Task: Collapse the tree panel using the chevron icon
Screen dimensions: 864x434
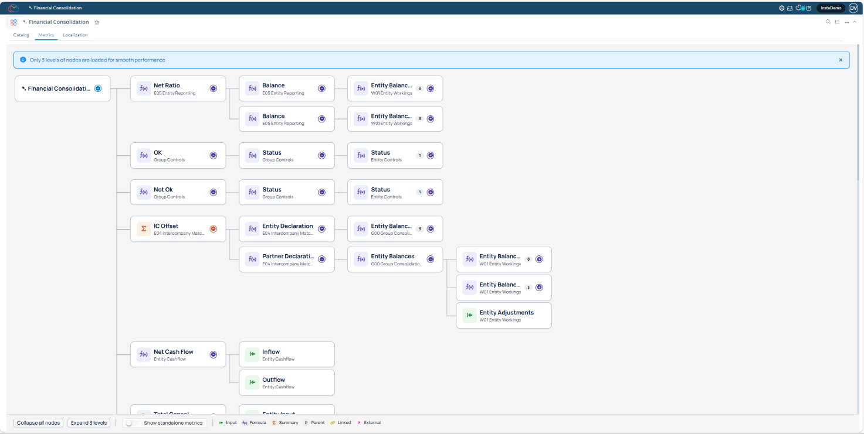Action: (855, 22)
